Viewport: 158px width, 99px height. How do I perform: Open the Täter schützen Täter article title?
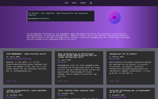pos(76,91)
